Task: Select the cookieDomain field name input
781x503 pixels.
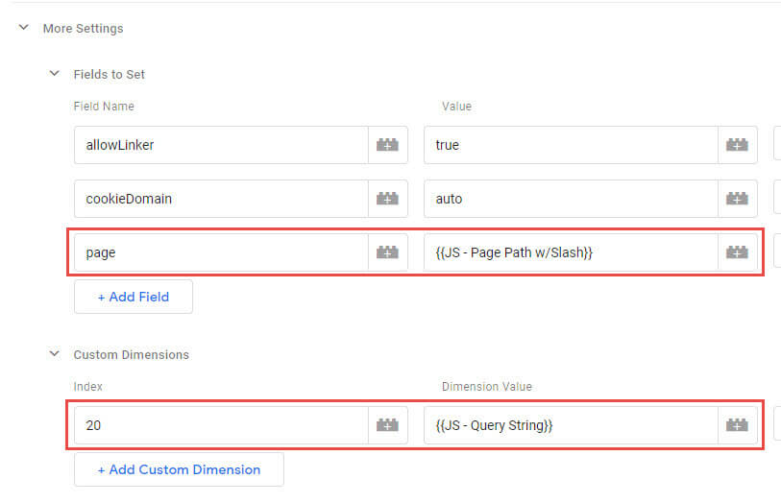Action: 221,199
